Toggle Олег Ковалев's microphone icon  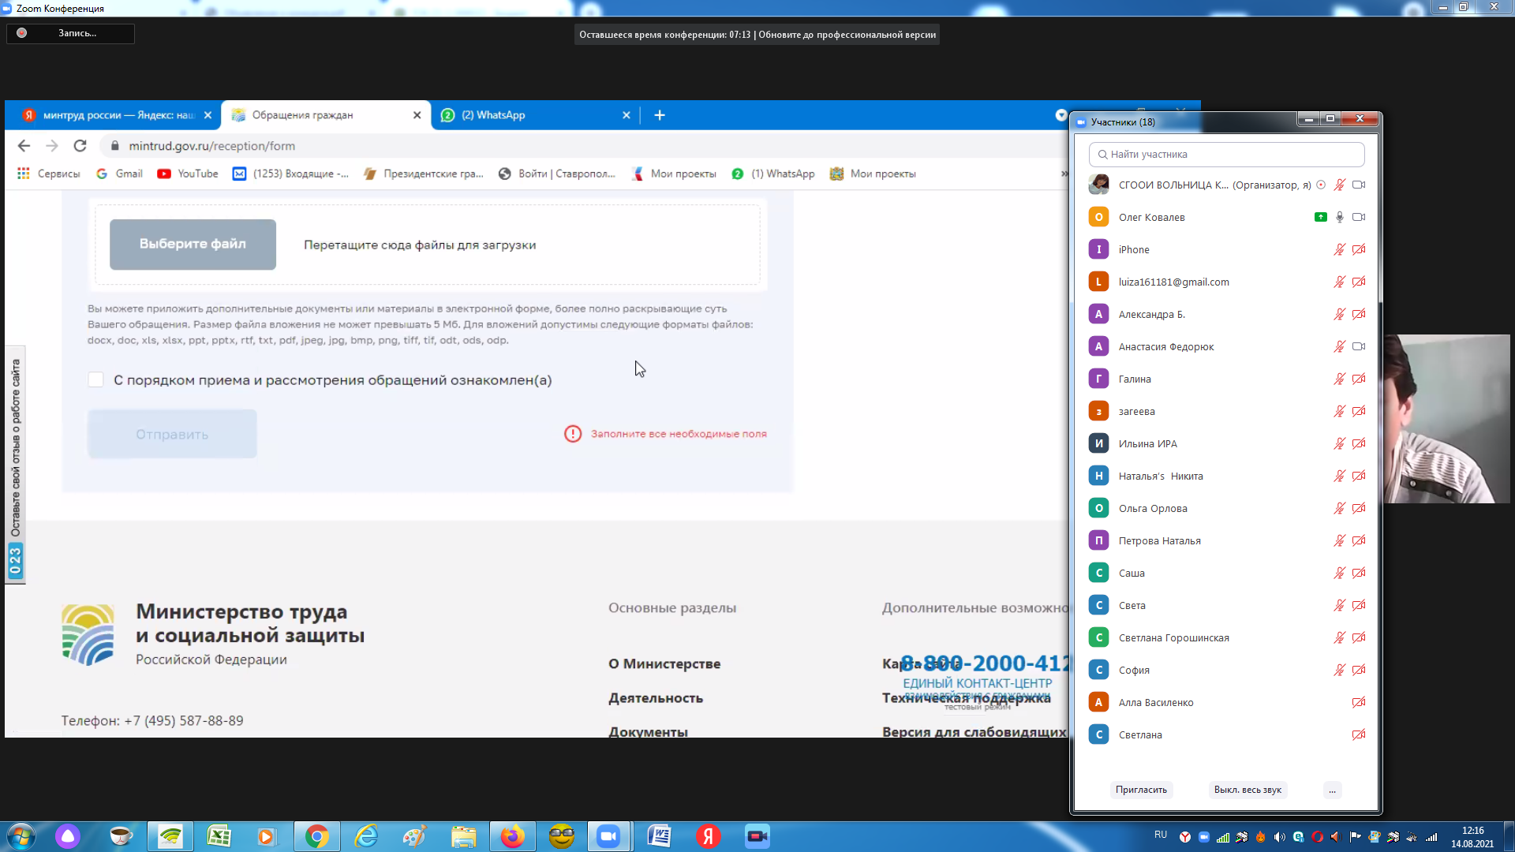point(1339,217)
